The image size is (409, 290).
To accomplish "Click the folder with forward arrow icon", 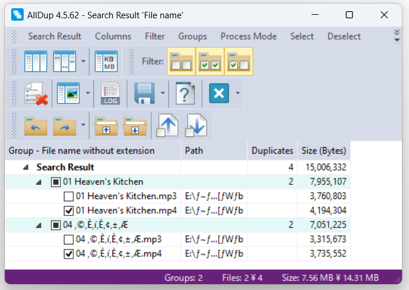I will click(64, 126).
